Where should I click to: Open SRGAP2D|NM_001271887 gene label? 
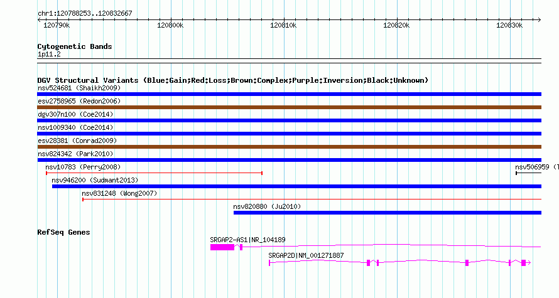pyautogui.click(x=307, y=255)
